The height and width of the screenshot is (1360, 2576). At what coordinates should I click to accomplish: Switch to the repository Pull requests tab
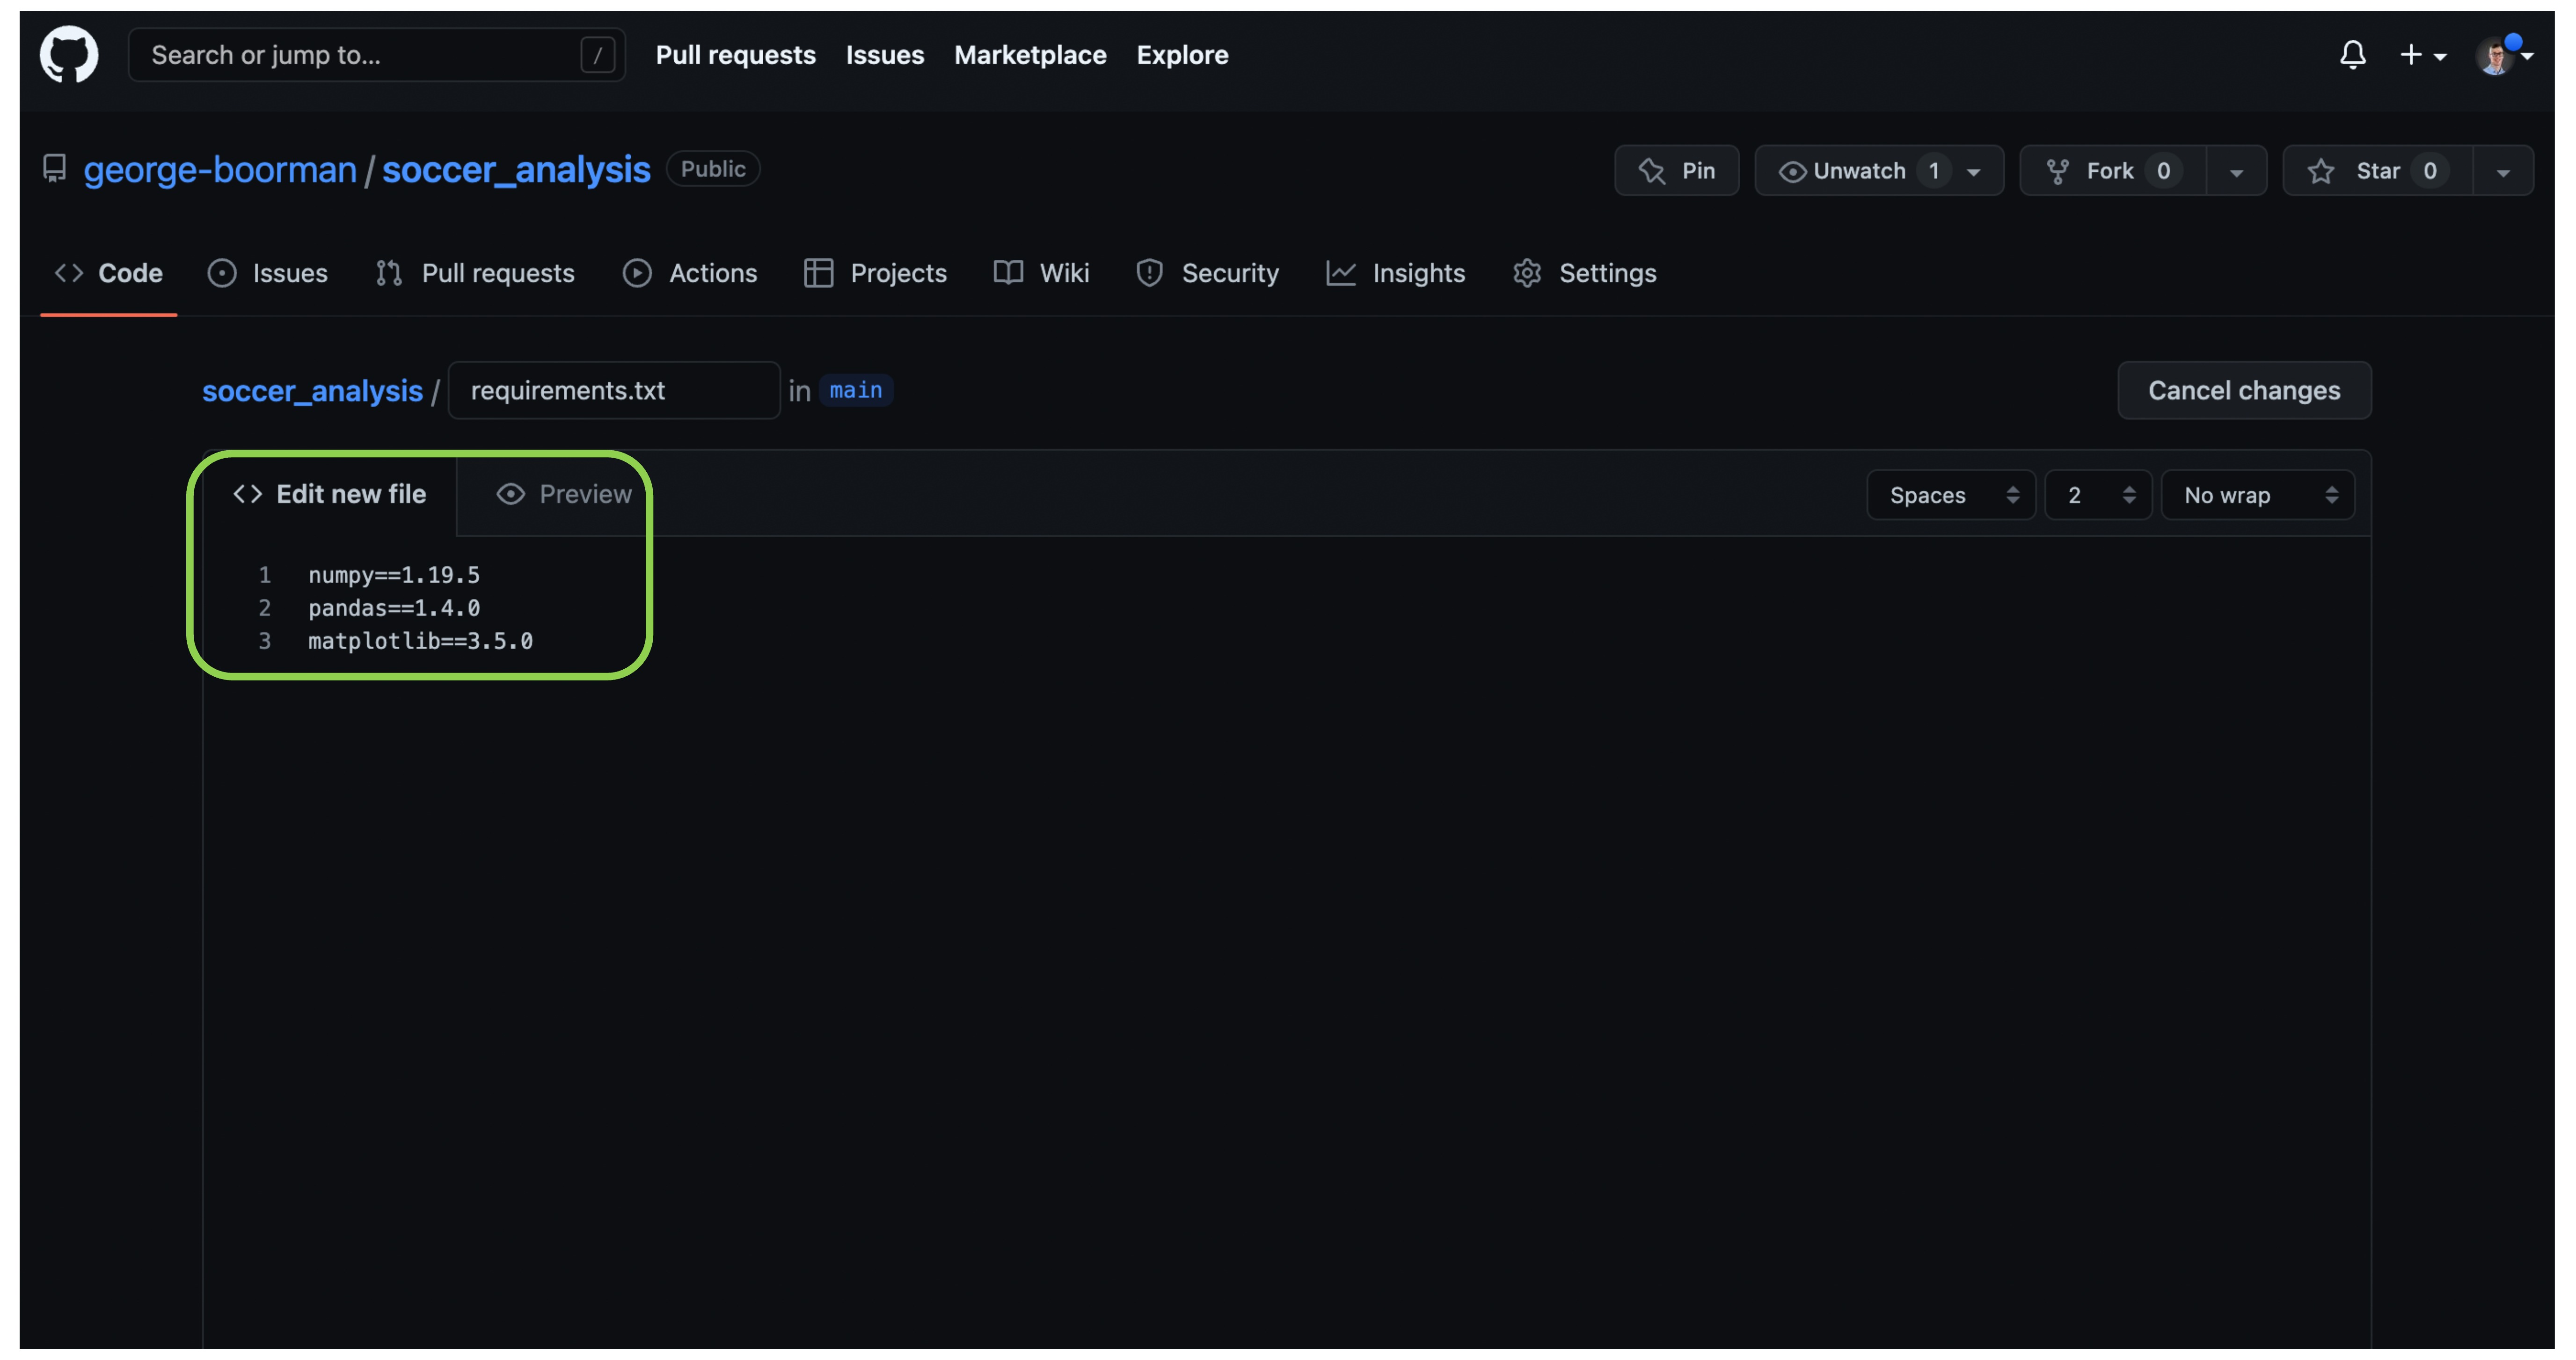[x=475, y=273]
